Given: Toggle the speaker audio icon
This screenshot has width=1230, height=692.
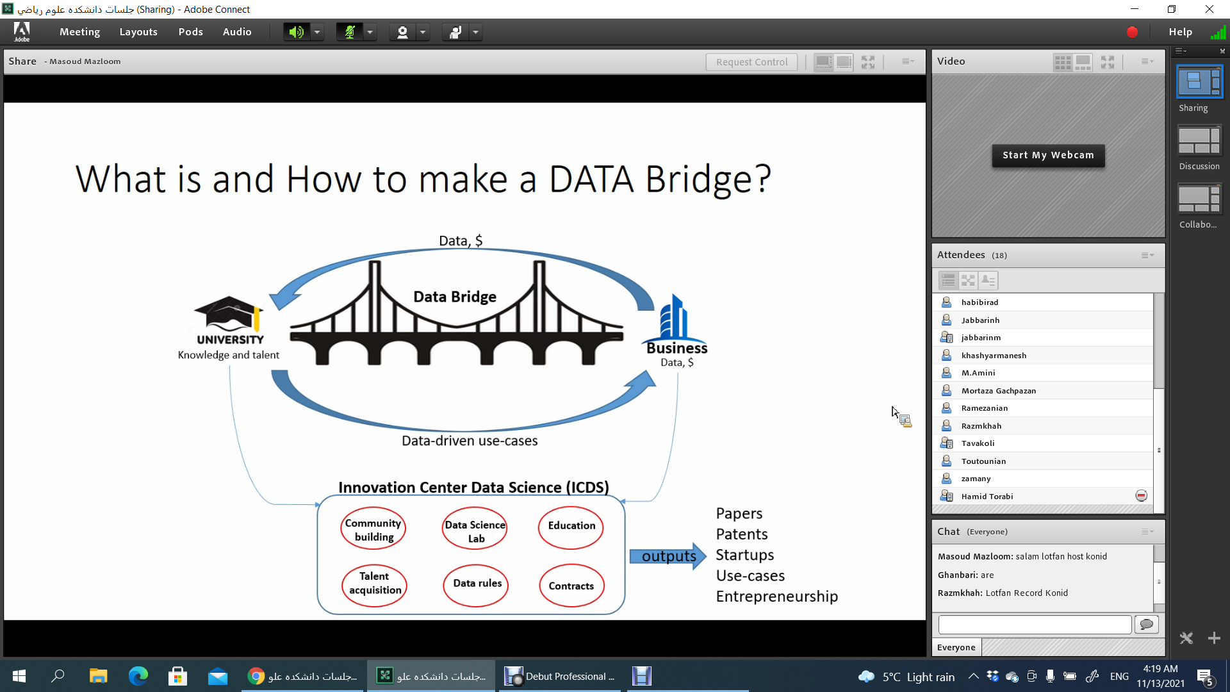Looking at the screenshot, I should [x=296, y=32].
